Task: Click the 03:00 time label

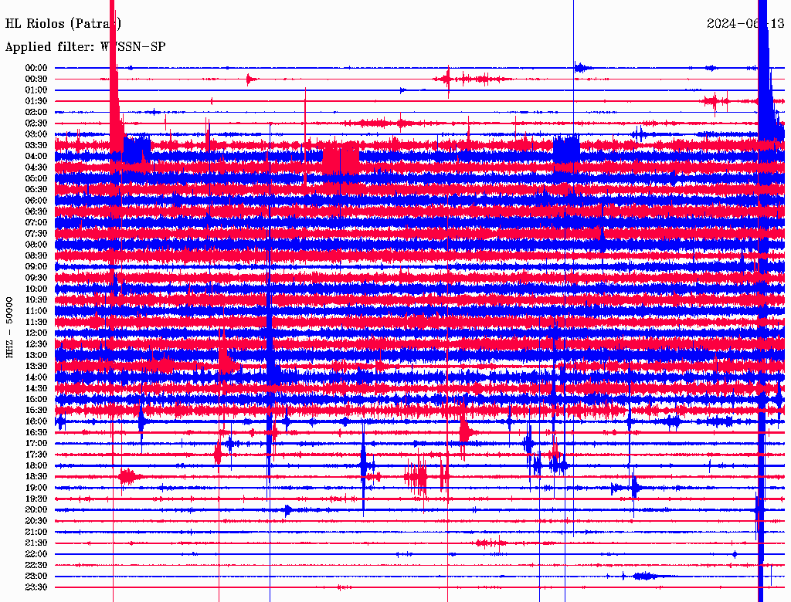Action: 36,134
